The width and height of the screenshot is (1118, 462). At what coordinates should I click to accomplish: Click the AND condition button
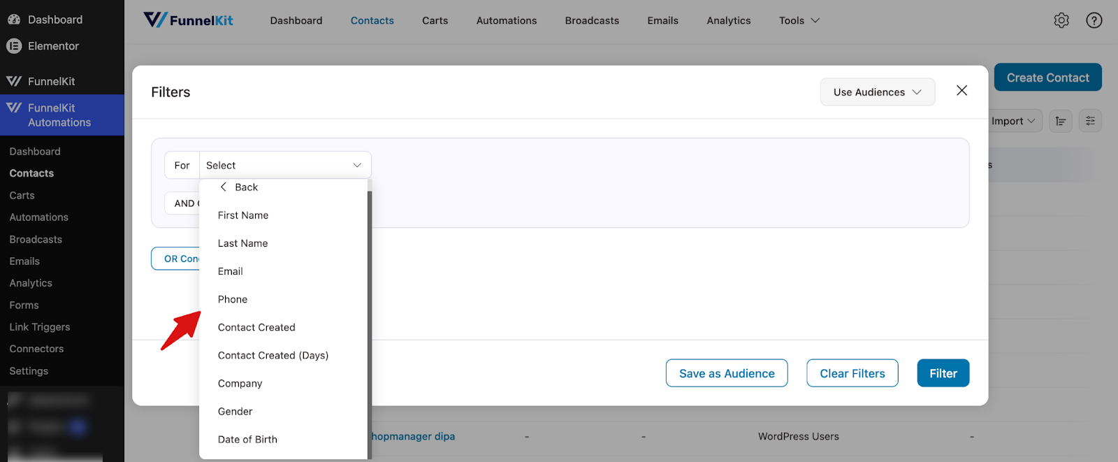(182, 203)
